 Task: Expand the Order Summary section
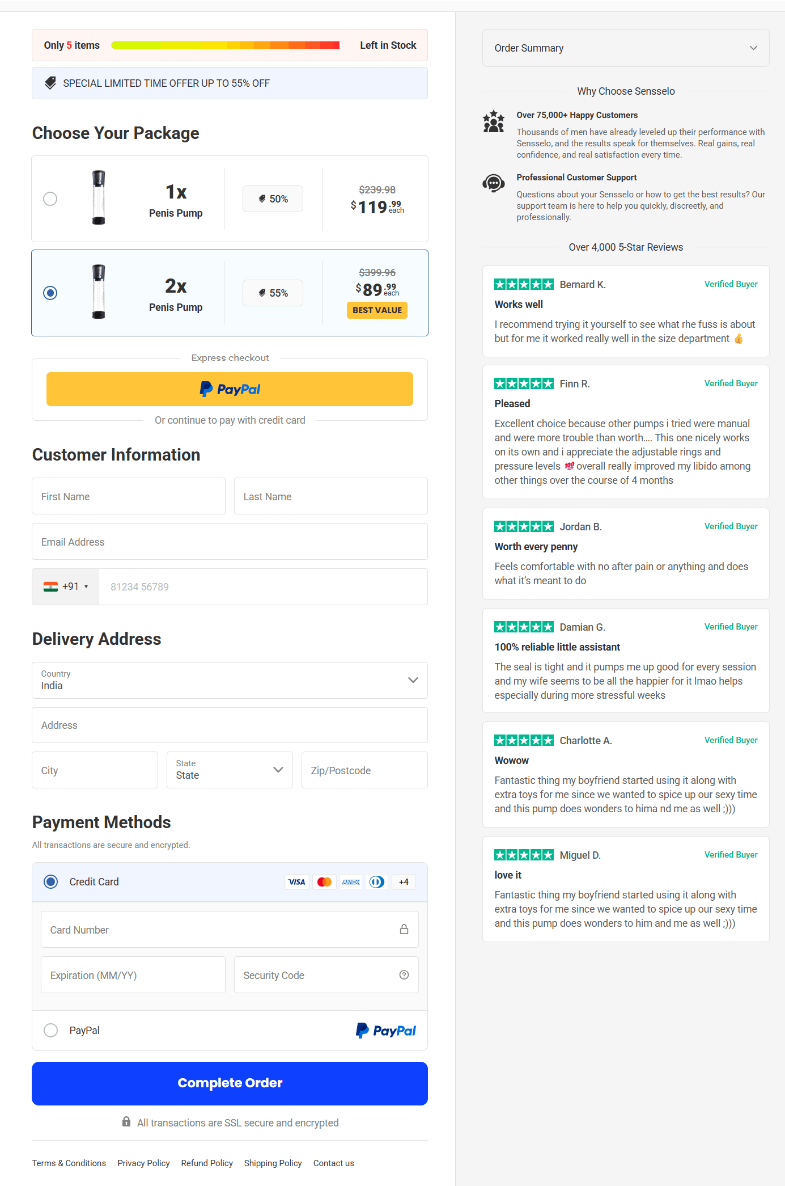(x=626, y=48)
